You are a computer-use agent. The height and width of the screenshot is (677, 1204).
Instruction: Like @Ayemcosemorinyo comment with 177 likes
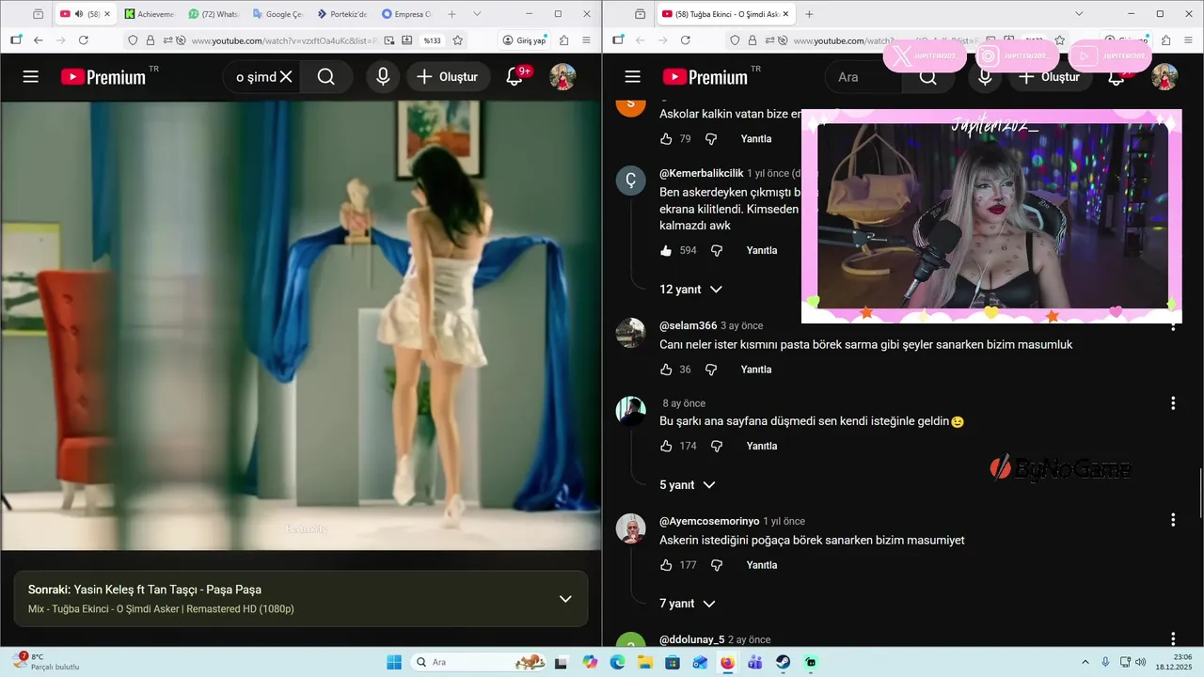point(666,565)
